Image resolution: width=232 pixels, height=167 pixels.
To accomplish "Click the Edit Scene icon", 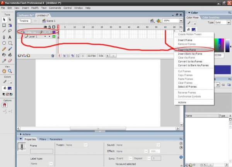I will [x=152, y=21].
